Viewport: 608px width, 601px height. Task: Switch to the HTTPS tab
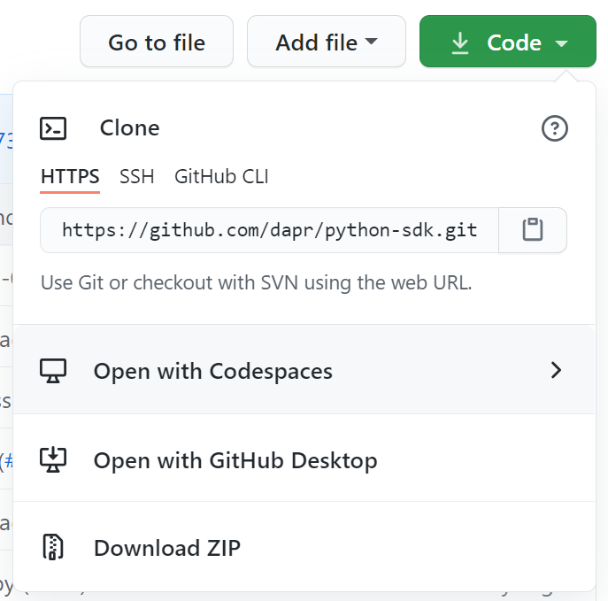pyautogui.click(x=70, y=177)
